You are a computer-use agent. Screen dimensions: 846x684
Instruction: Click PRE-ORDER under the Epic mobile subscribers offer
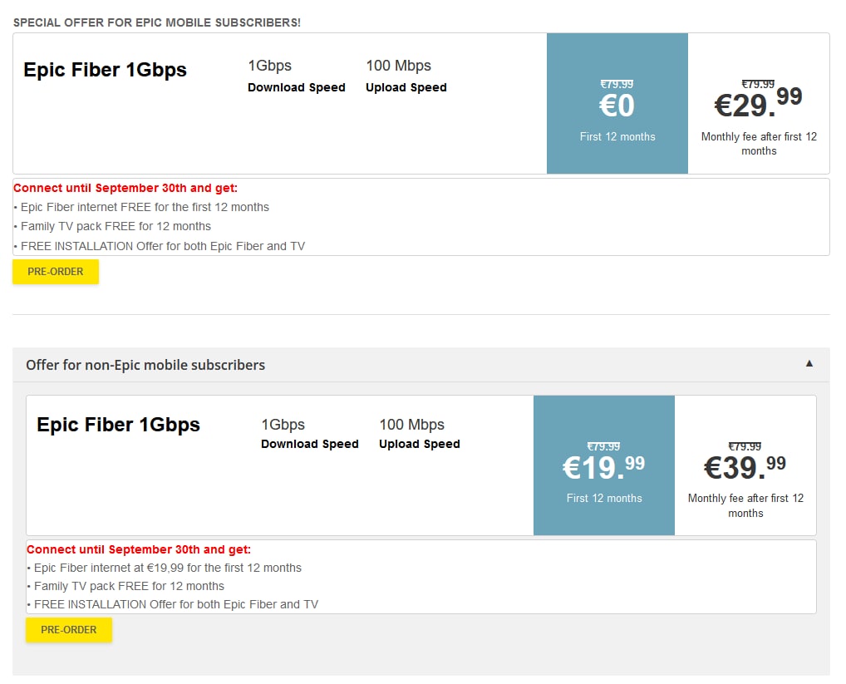tap(56, 272)
